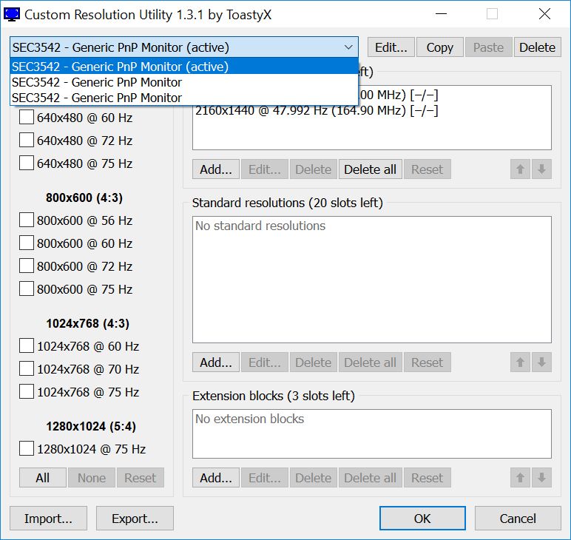This screenshot has width=571, height=540.
Task: Click the Custom Resolution Utility title bar icon
Action: click(13, 13)
